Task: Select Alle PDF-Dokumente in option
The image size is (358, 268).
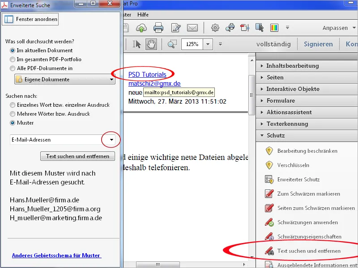Action: 13,68
